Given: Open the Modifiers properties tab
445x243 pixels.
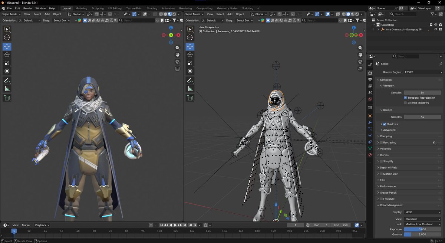Looking at the screenshot, I should click(370, 122).
